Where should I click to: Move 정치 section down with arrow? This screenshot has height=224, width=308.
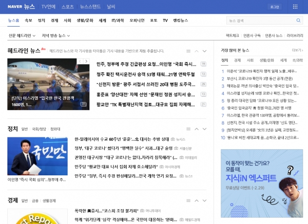pyautogui.click(x=204, y=129)
